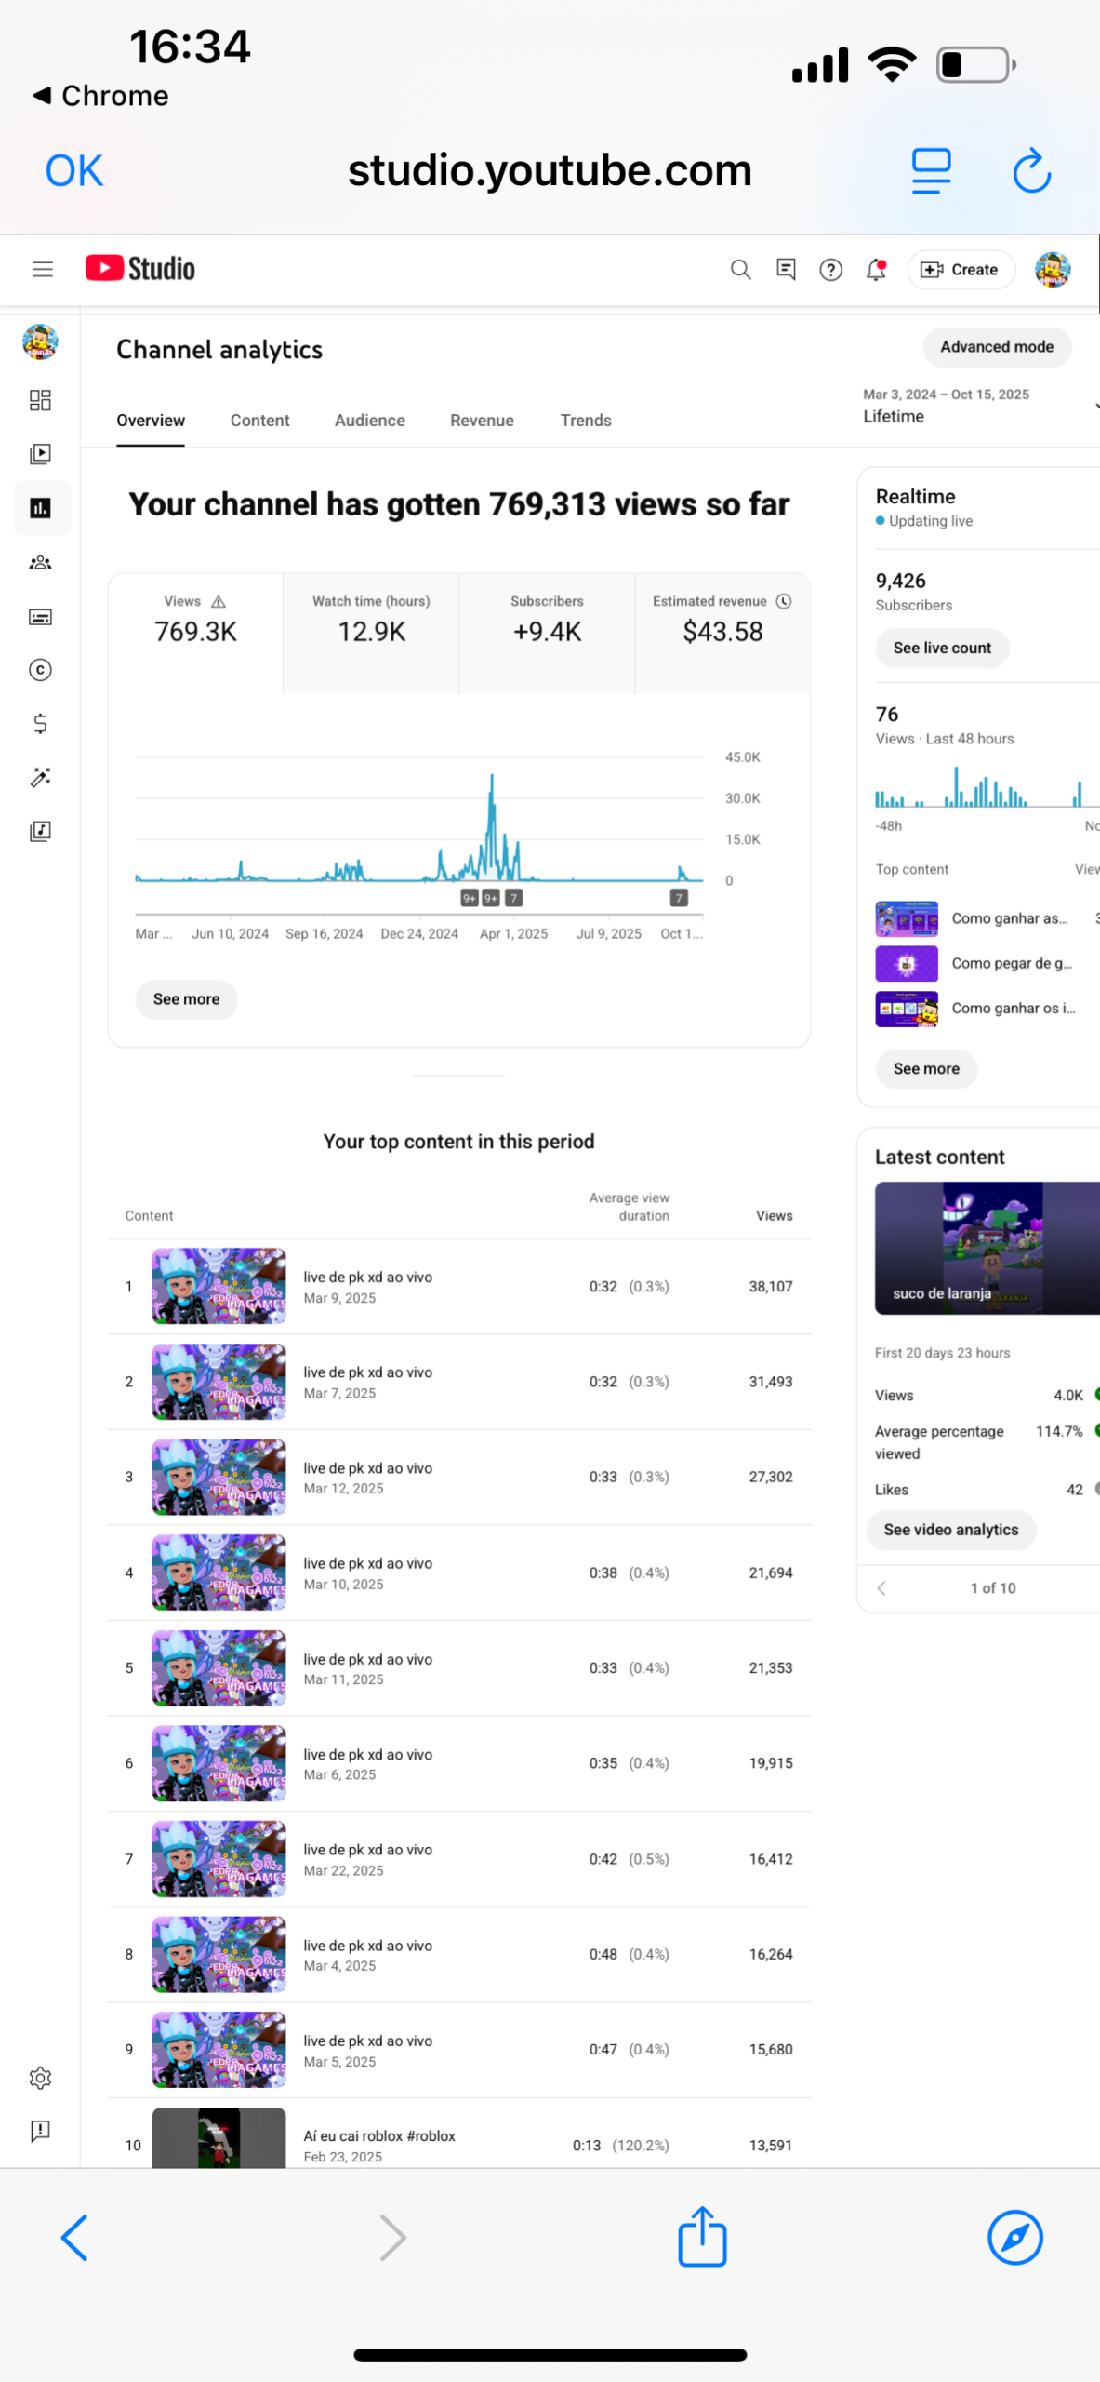Tap OK in the browser bar
This screenshot has width=1100, height=2382.
click(74, 170)
